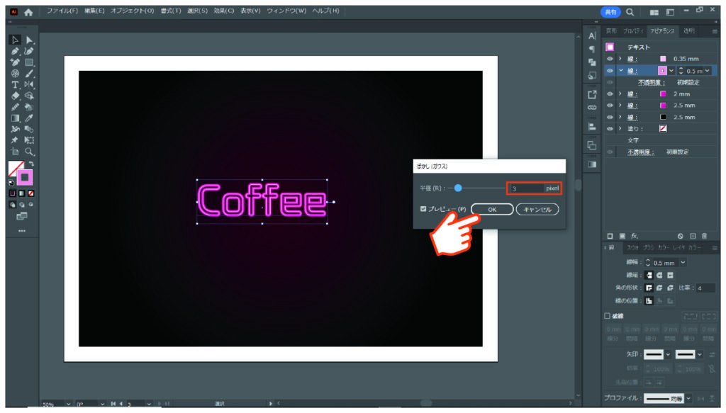Screen dimensions: 726x413
Task: Click the 半径 radius slider handle
Action: [458, 188]
